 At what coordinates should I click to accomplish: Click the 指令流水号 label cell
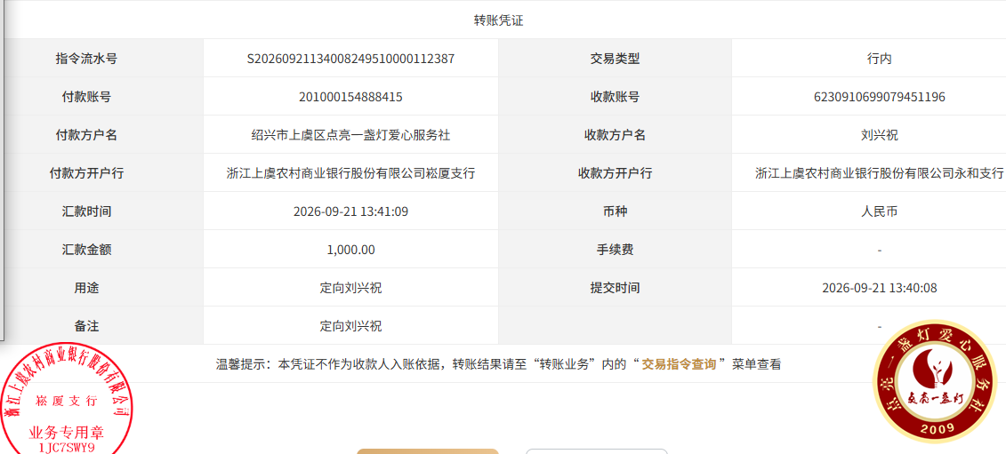86,59
